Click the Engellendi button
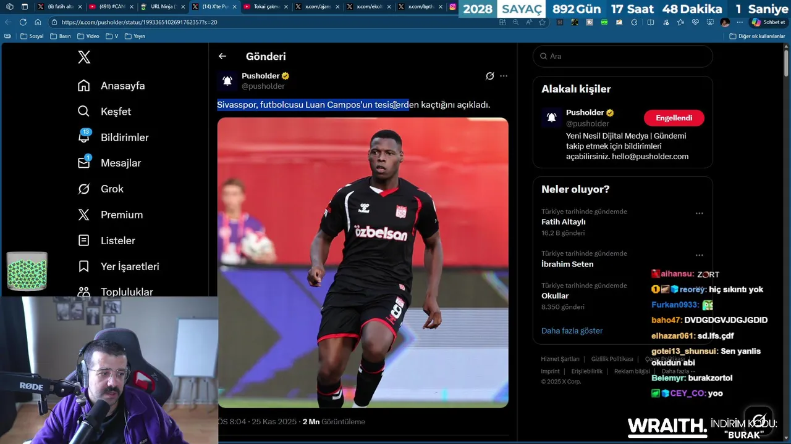 click(x=674, y=118)
